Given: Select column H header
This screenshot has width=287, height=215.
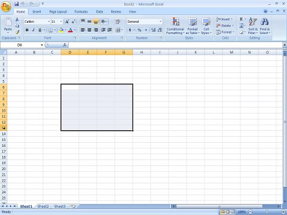Looking at the screenshot, I should coord(142,53).
